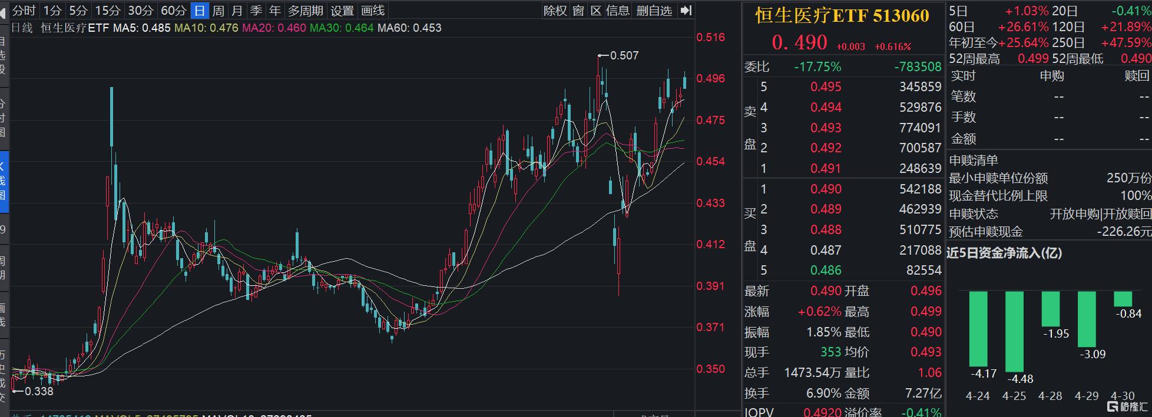Select the 30分 period tab
The image size is (1152, 417).
click(141, 10)
